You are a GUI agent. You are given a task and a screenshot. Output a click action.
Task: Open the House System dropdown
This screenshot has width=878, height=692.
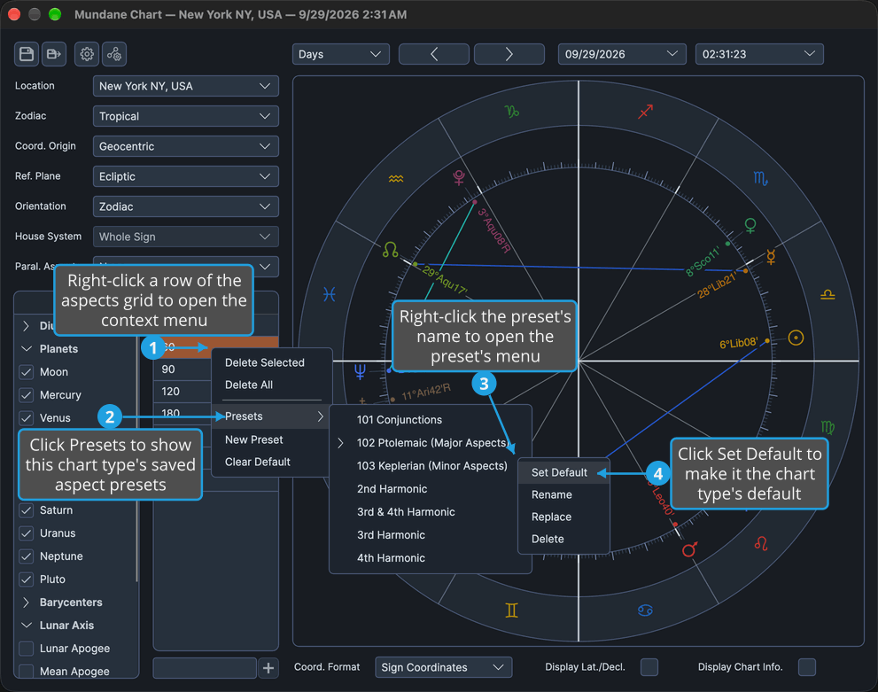(x=185, y=237)
